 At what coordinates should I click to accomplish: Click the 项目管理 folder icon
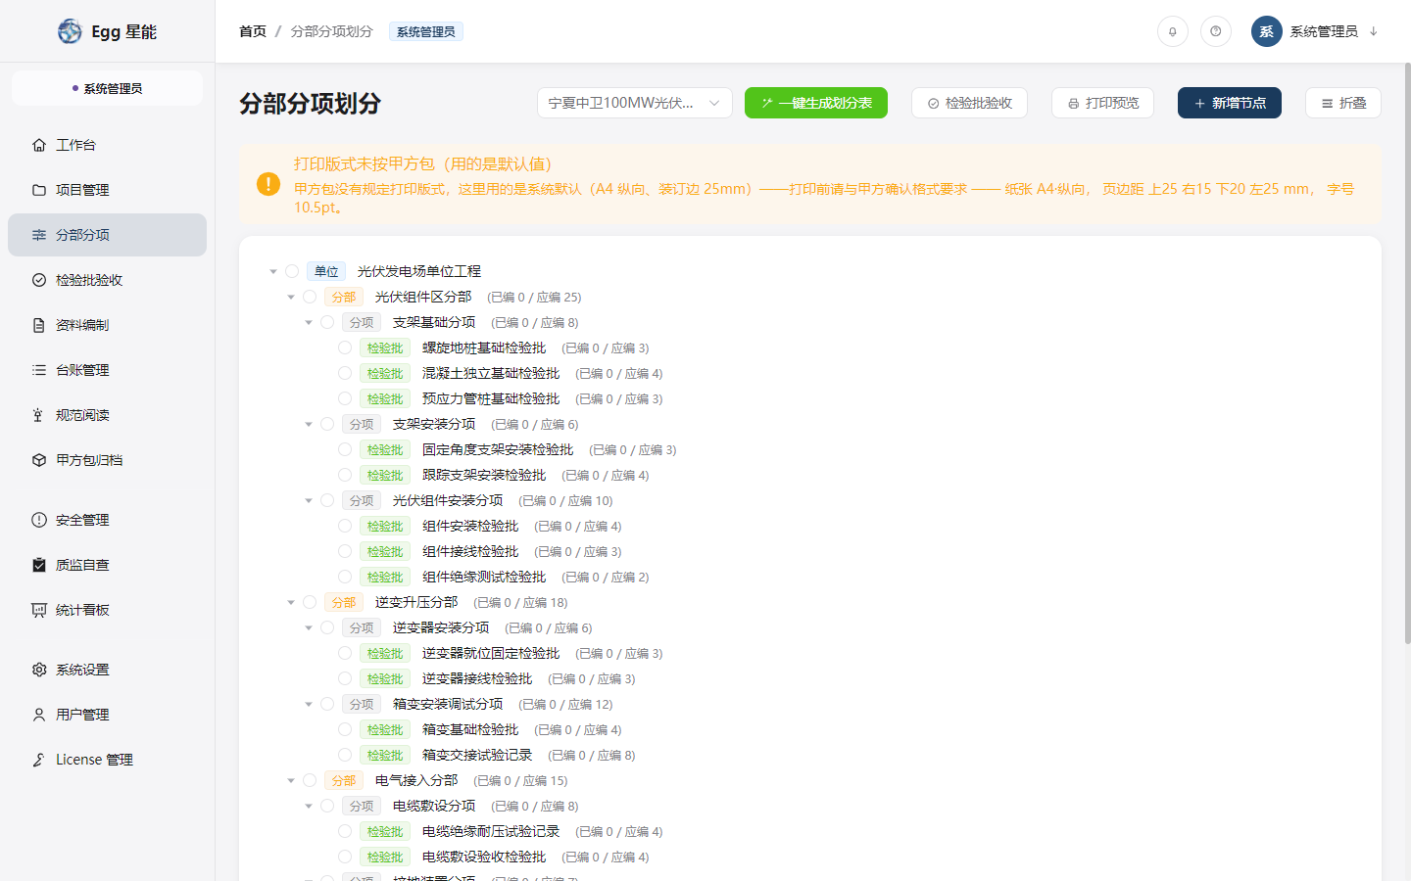click(x=39, y=190)
